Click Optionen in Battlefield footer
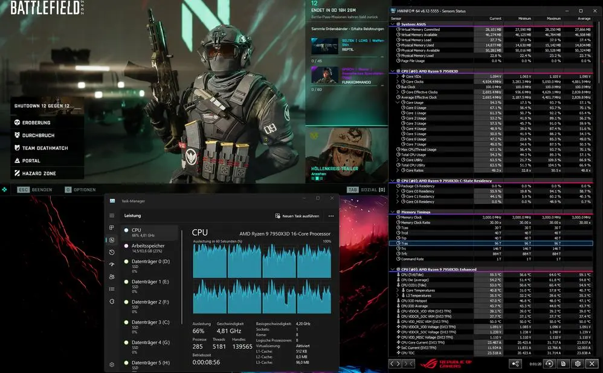Screen dimensions: 603x373 pyautogui.click(x=80, y=190)
